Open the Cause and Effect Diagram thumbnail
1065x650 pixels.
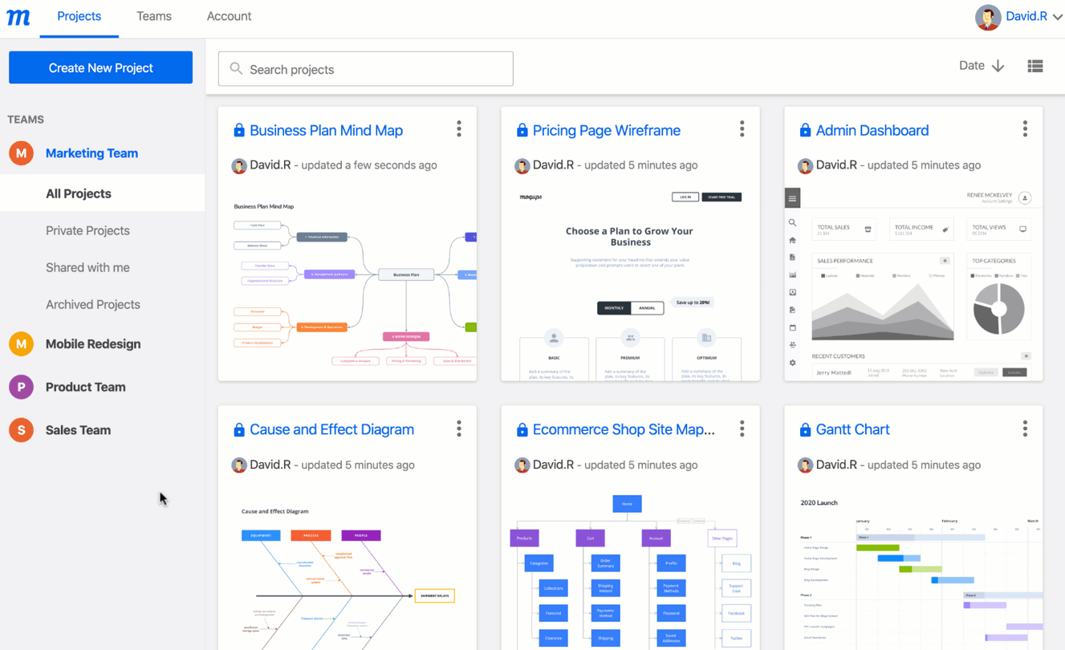347,570
